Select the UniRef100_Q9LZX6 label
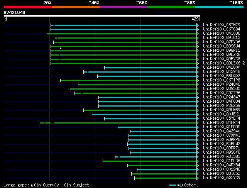This screenshot has height=188, width=247. [222, 55]
